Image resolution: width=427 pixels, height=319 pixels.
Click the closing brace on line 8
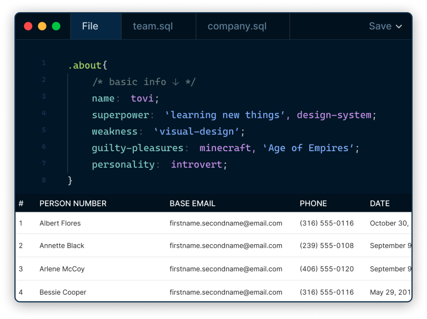[x=70, y=181]
